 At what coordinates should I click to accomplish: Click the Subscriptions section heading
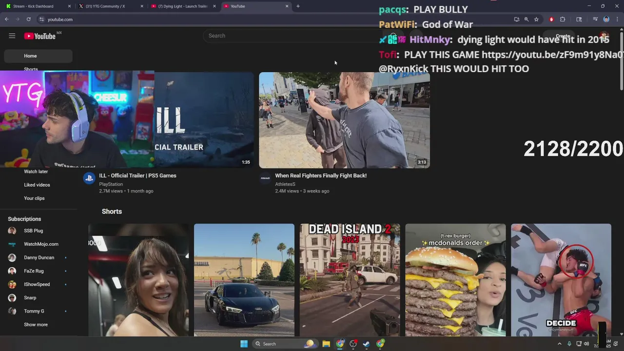click(x=24, y=219)
